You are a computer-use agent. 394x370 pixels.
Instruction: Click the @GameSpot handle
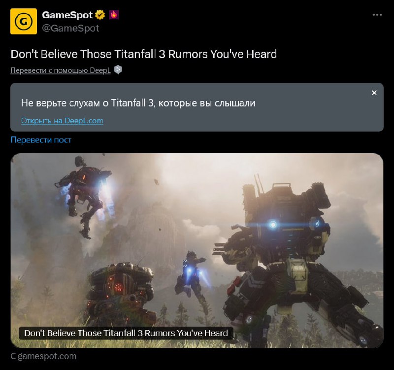coord(70,28)
